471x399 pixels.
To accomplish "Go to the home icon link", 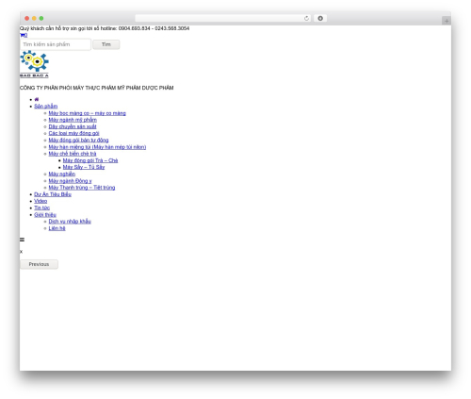I will point(37,99).
